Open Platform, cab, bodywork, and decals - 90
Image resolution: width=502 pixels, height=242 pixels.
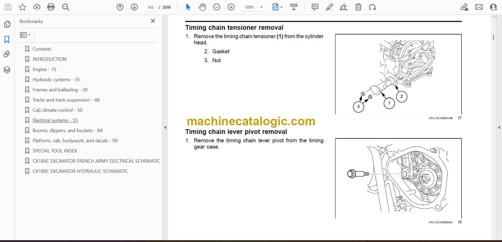point(75,141)
